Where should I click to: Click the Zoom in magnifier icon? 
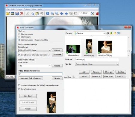point(52,14)
